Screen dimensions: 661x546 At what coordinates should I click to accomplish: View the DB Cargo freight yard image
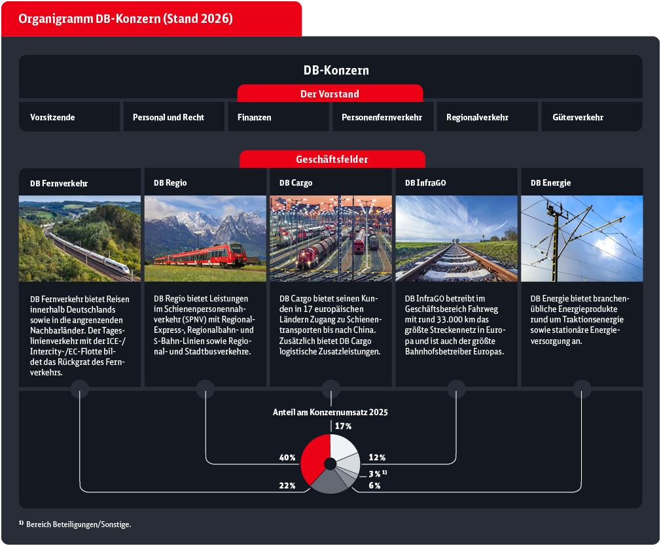click(331, 239)
